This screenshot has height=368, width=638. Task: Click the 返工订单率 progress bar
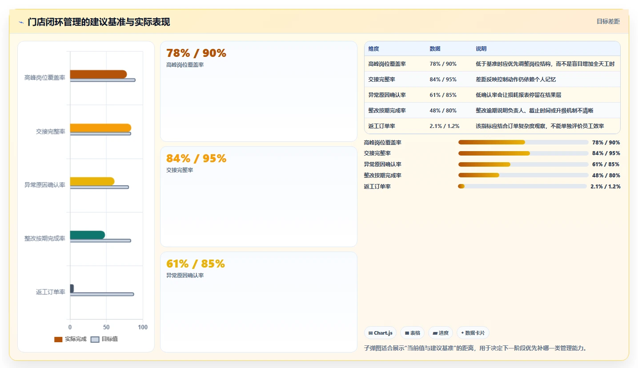(522, 186)
